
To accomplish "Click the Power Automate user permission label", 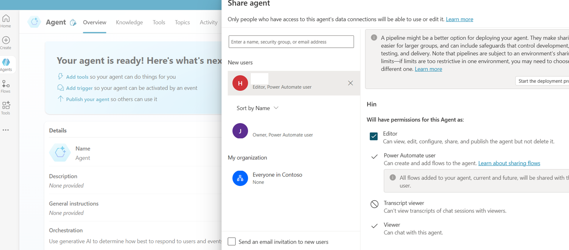I will (410, 155).
